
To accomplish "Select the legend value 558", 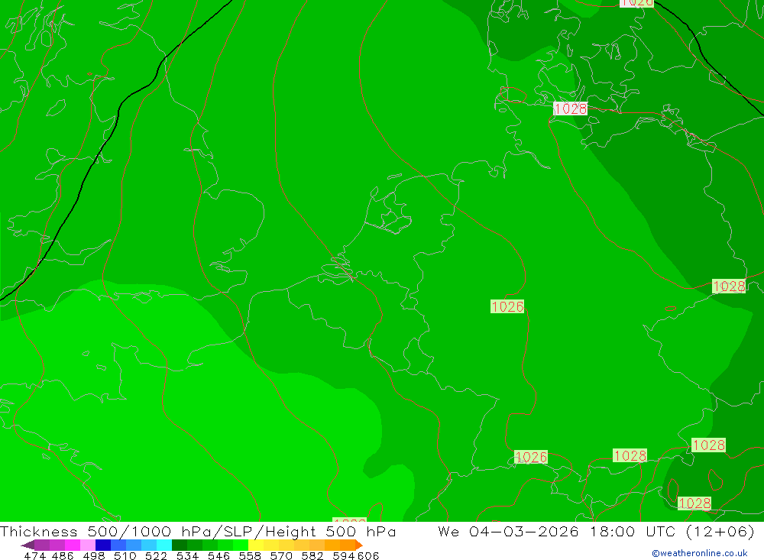I will pos(250,556).
